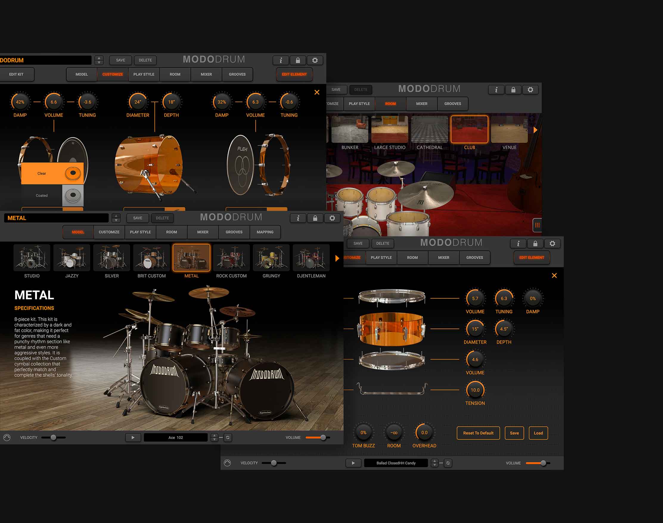Step preset selector next to METAL name
The height and width of the screenshot is (523, 663).
(x=116, y=218)
